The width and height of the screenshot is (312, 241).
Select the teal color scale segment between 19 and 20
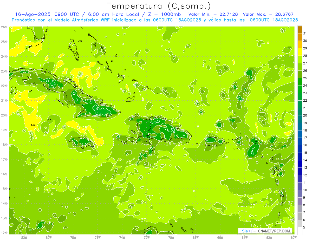(300, 119)
